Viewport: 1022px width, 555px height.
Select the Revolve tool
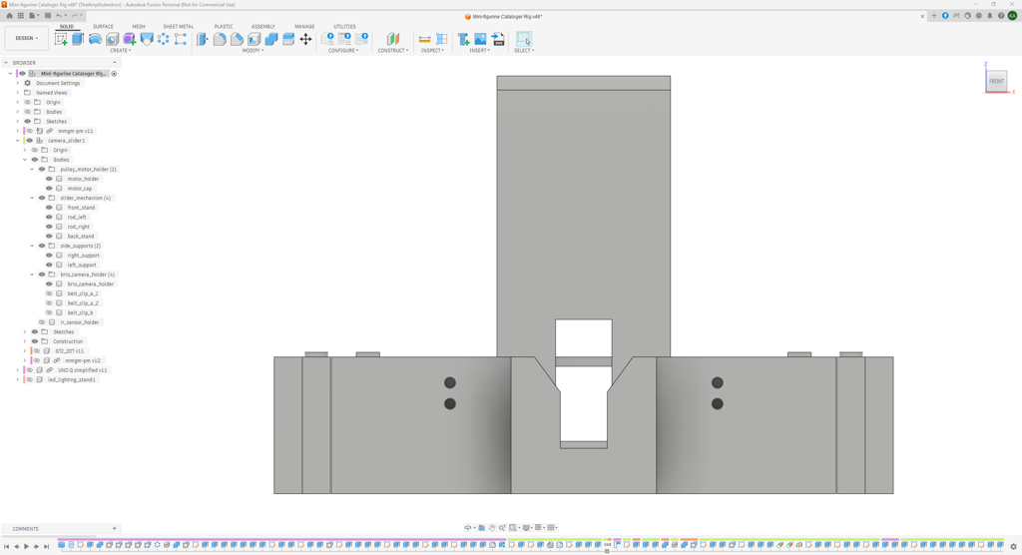point(95,39)
